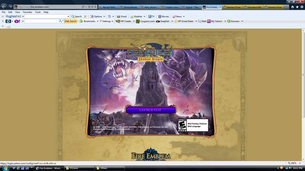Open Mail on the Yahoo toolbar

(202, 21)
